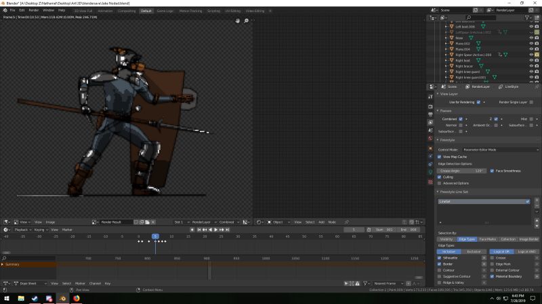The image size is (542, 304).
Task: Switch to the UV Editing workspace tab
Action: point(232,11)
